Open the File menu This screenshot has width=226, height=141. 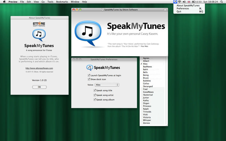(22, 2)
